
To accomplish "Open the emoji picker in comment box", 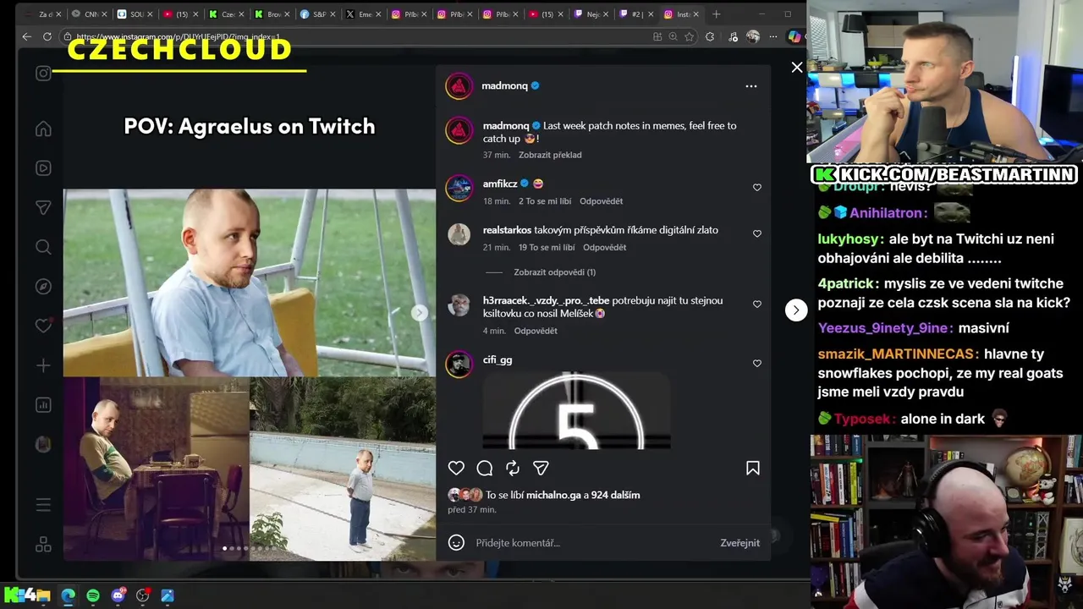I will click(456, 543).
